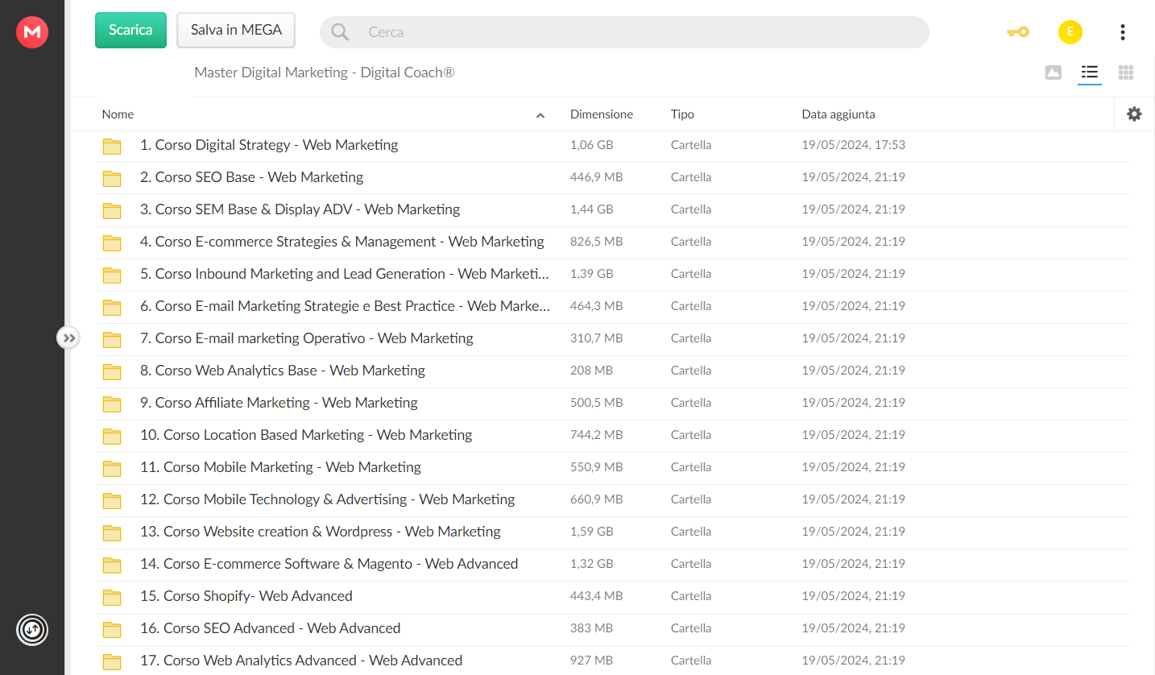Expand the left sidebar with double-chevron
The height and width of the screenshot is (675, 1155).
pyautogui.click(x=68, y=337)
